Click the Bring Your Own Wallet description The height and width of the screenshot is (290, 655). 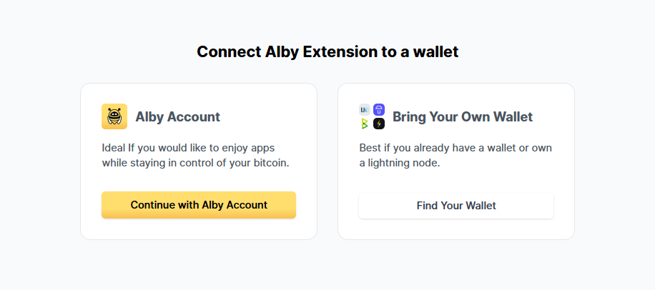coord(455,155)
